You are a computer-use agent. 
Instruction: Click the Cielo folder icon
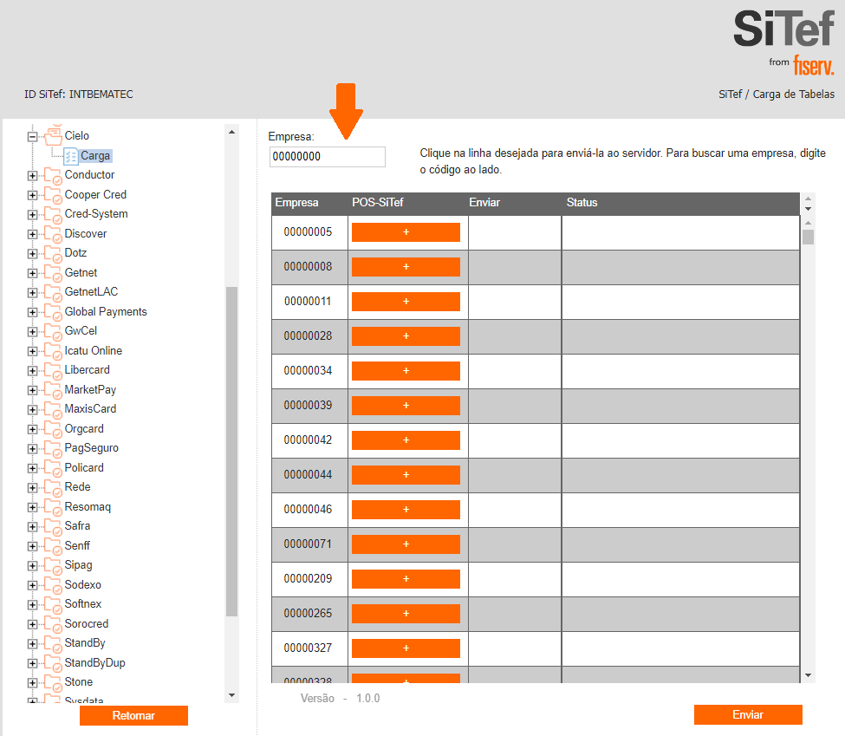click(54, 135)
